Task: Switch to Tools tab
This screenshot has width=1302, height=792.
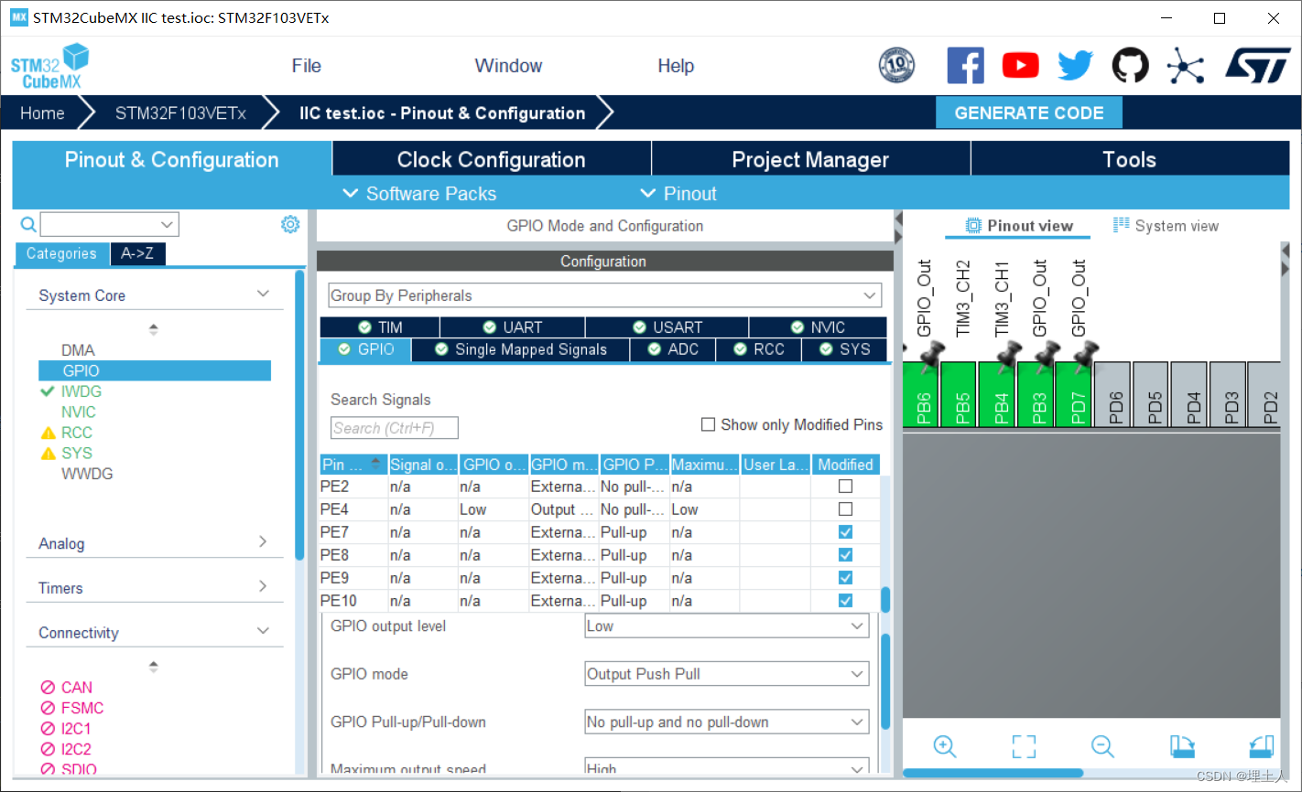Action: [1130, 159]
